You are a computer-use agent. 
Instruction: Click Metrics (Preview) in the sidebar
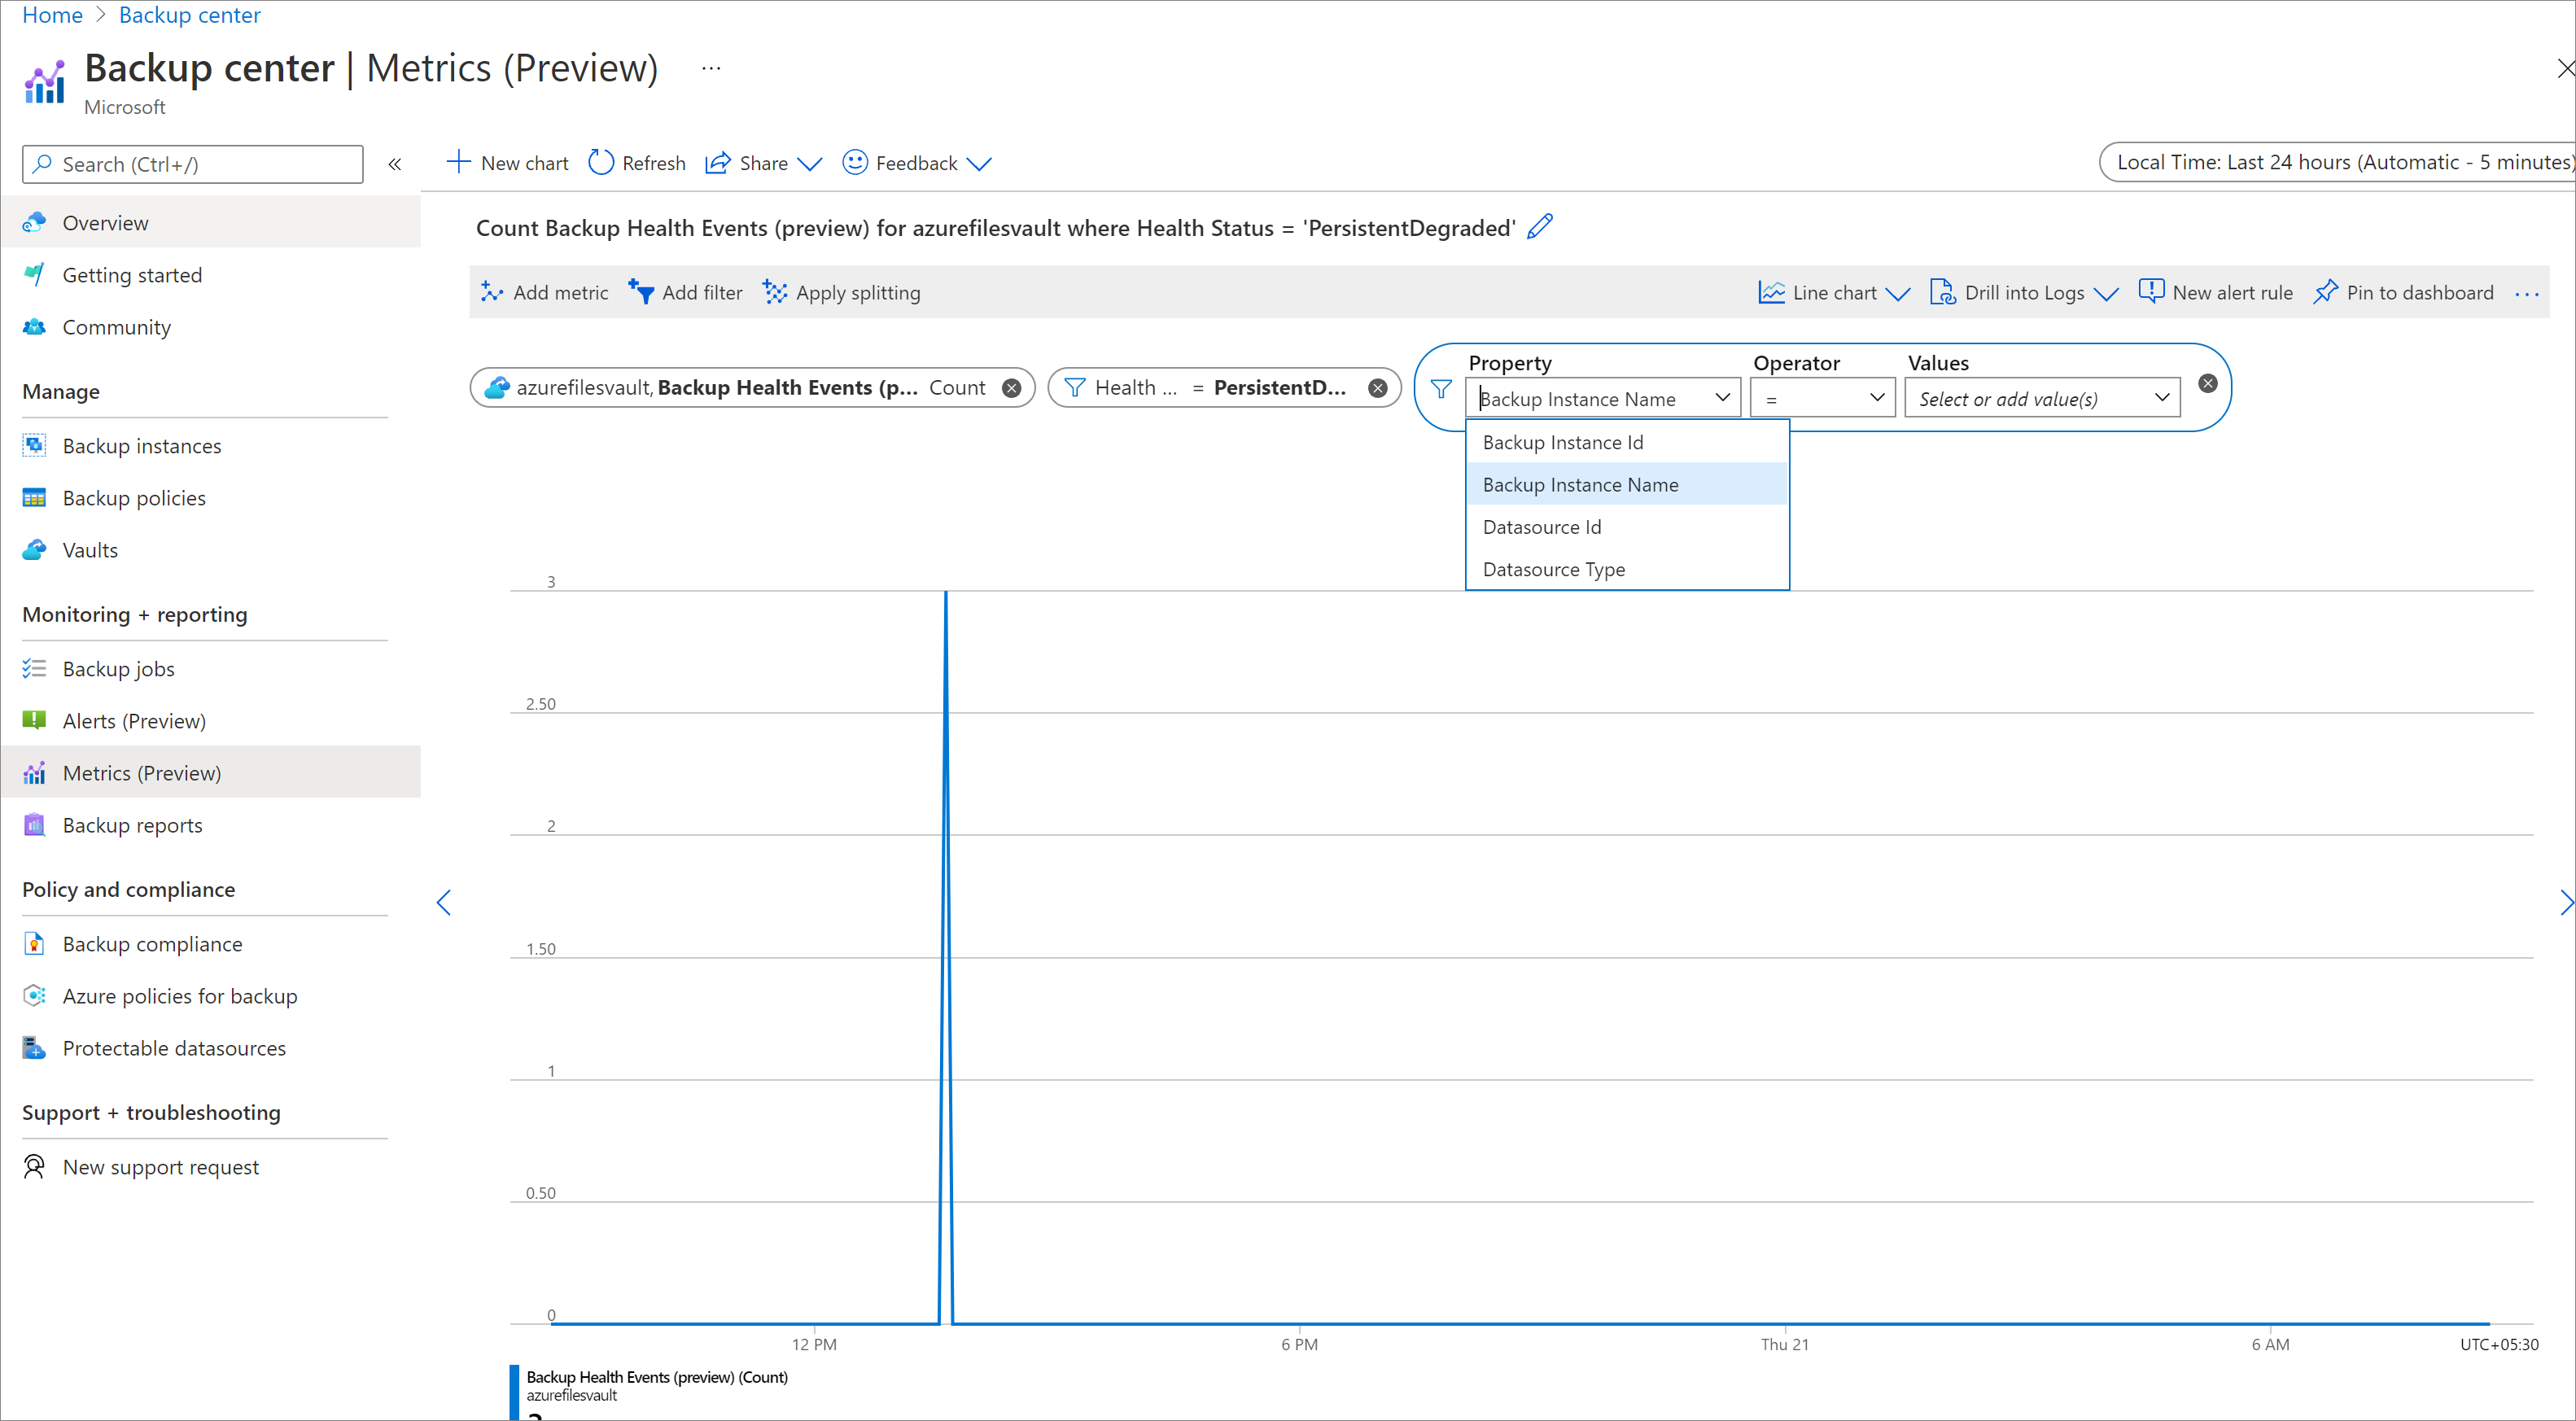pyautogui.click(x=142, y=770)
